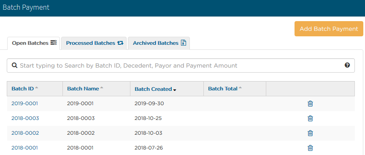The width and height of the screenshot is (365, 155).
Task: Delete batch 2018-0002 with trash icon
Action: (310, 133)
